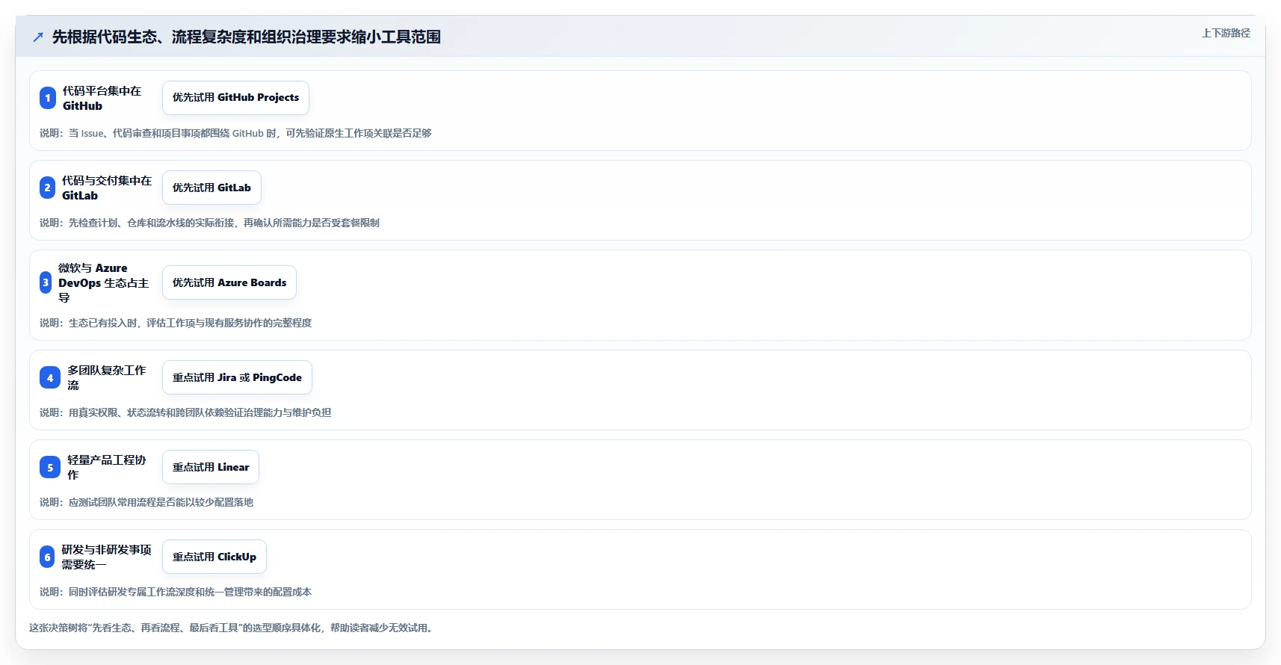Click the number 4 badge for multi-team workflow

50,377
